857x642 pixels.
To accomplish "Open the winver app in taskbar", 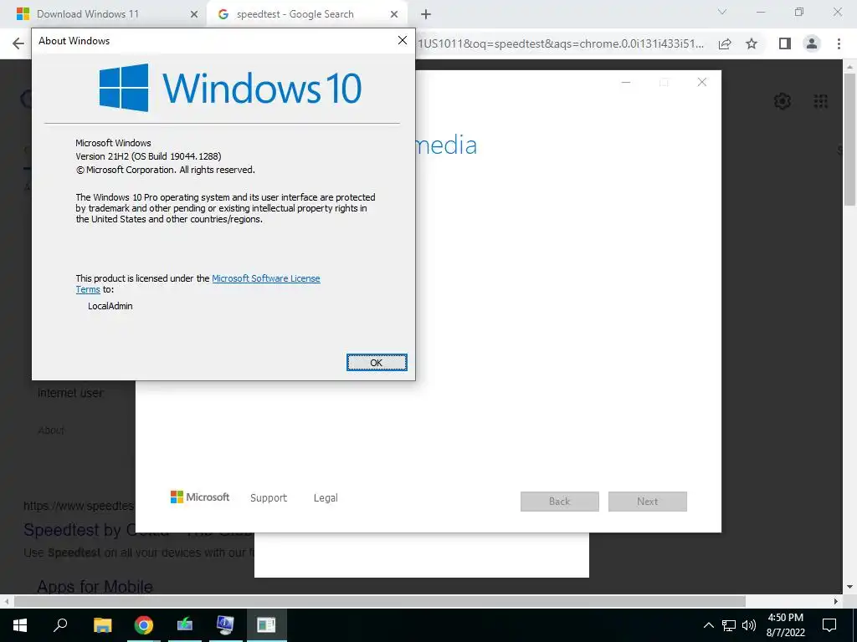I will (266, 625).
